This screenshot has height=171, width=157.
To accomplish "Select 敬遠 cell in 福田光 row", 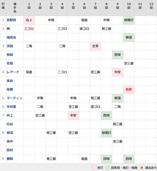I will coord(129,38).
